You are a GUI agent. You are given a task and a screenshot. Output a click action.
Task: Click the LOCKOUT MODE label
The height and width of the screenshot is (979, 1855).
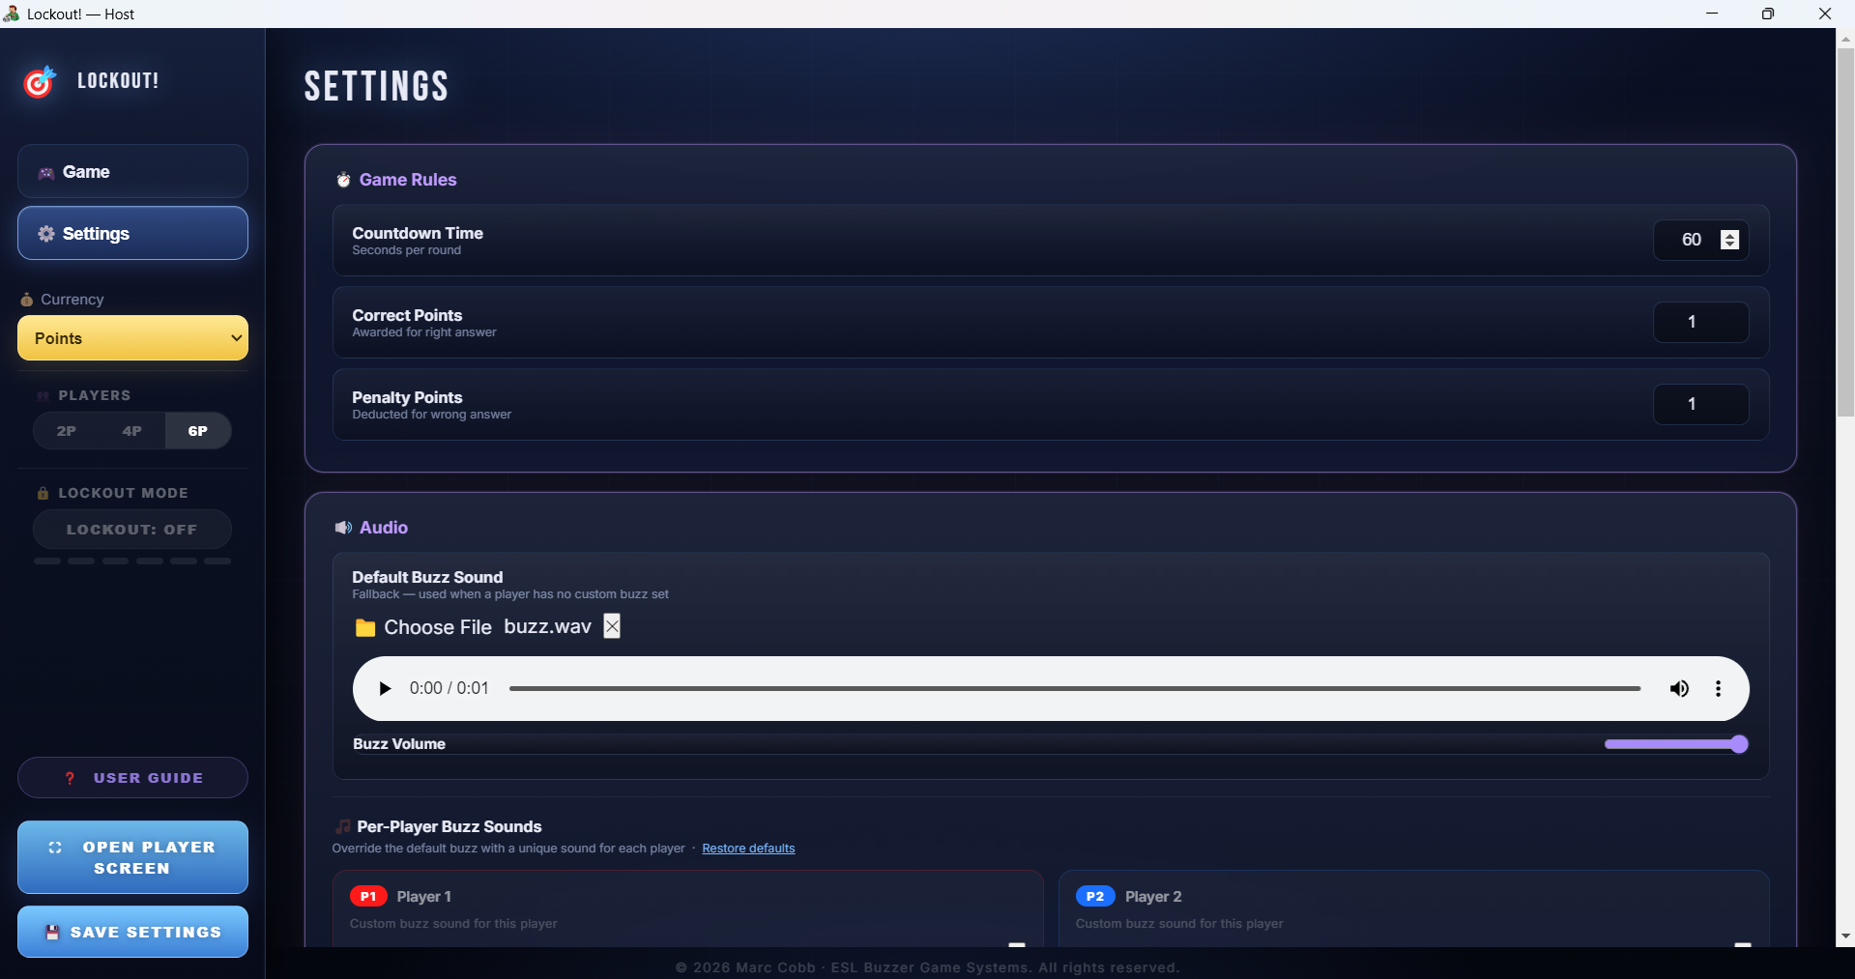coord(124,493)
